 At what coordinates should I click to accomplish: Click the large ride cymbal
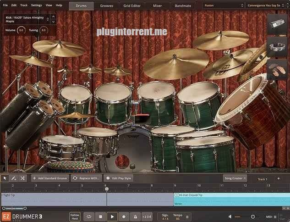176,64
